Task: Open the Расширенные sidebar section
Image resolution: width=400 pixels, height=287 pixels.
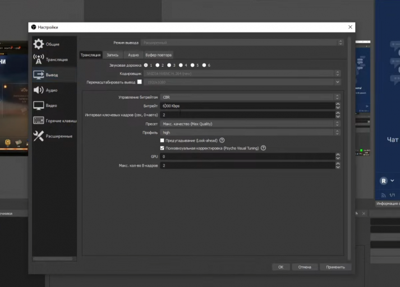Action: pos(54,136)
